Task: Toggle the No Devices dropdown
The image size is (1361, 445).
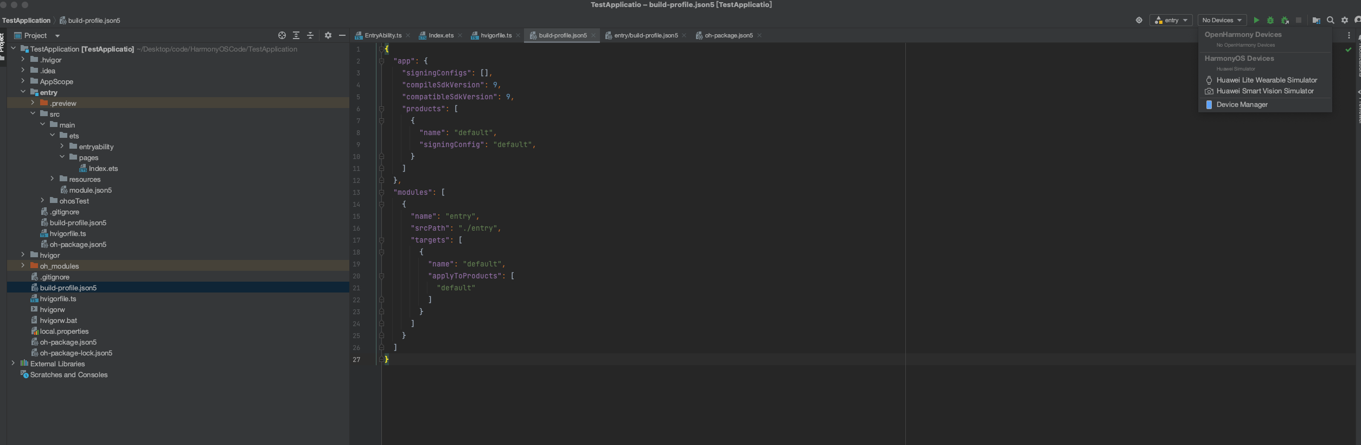Action: coord(1222,20)
